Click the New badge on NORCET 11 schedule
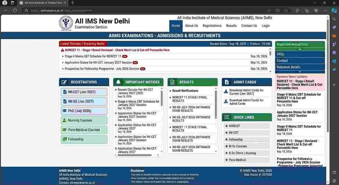 pos(125,56)
